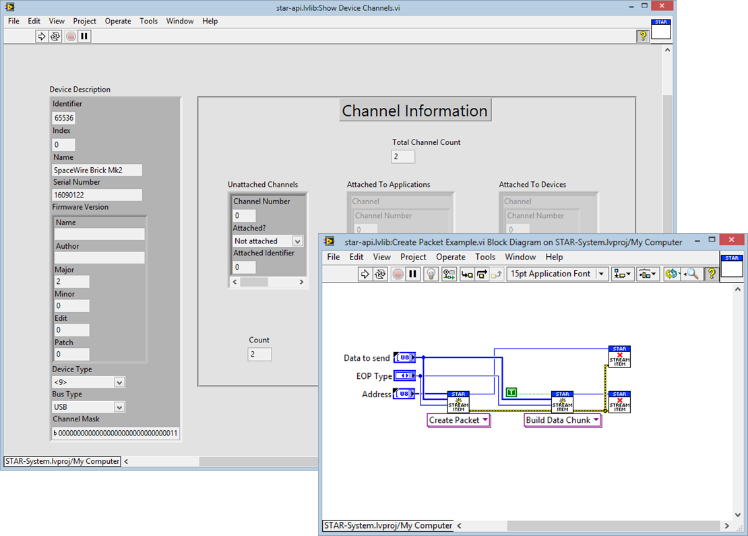
Task: Click the Serial Number field 16090122
Action: point(97,195)
